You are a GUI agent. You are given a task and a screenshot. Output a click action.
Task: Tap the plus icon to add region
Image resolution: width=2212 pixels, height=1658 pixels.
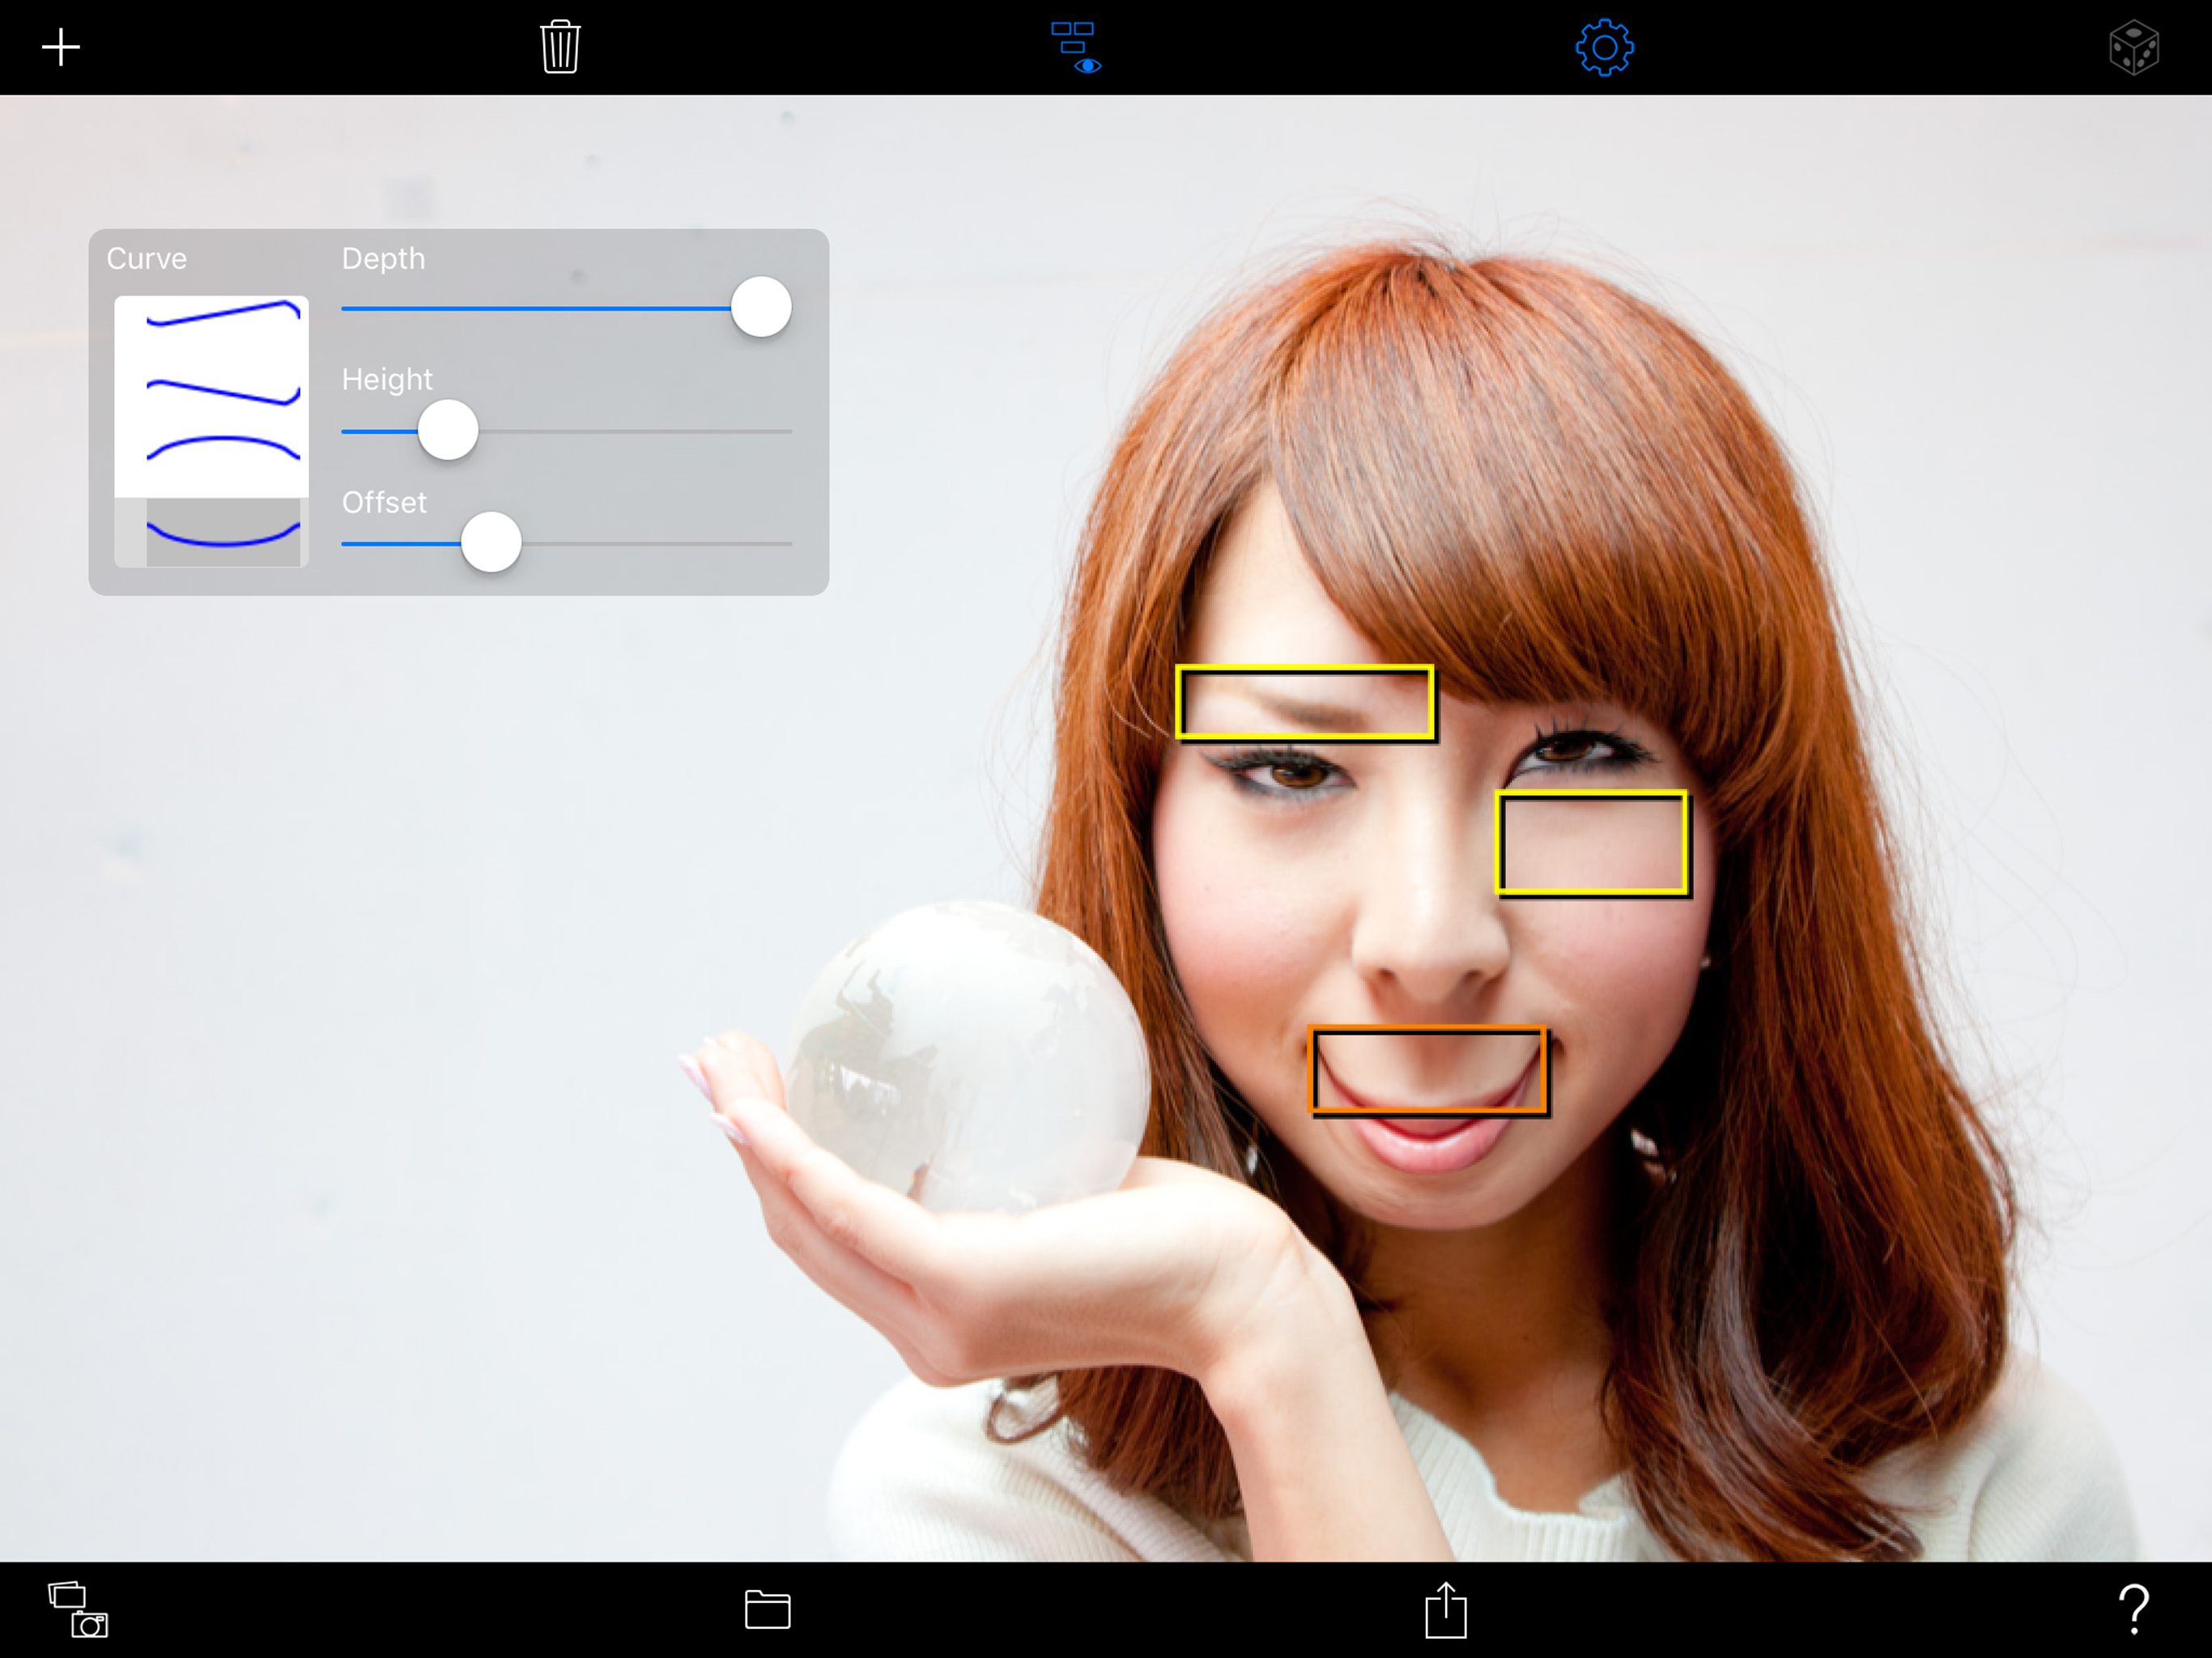tap(60, 47)
